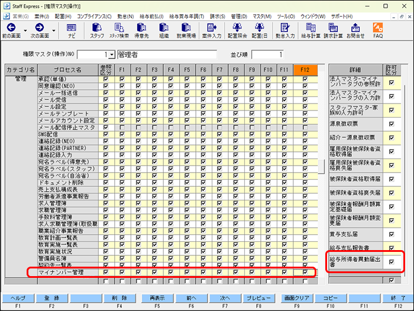Open the 請求(S) menu
The image size is (414, 311).
coord(218,17)
